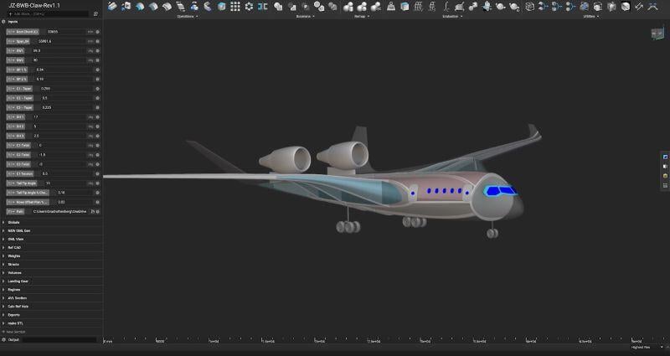
Task: Open the Highest Res quality dropdown
Action: click(x=647, y=348)
